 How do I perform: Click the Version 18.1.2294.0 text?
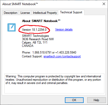coord(34,30)
